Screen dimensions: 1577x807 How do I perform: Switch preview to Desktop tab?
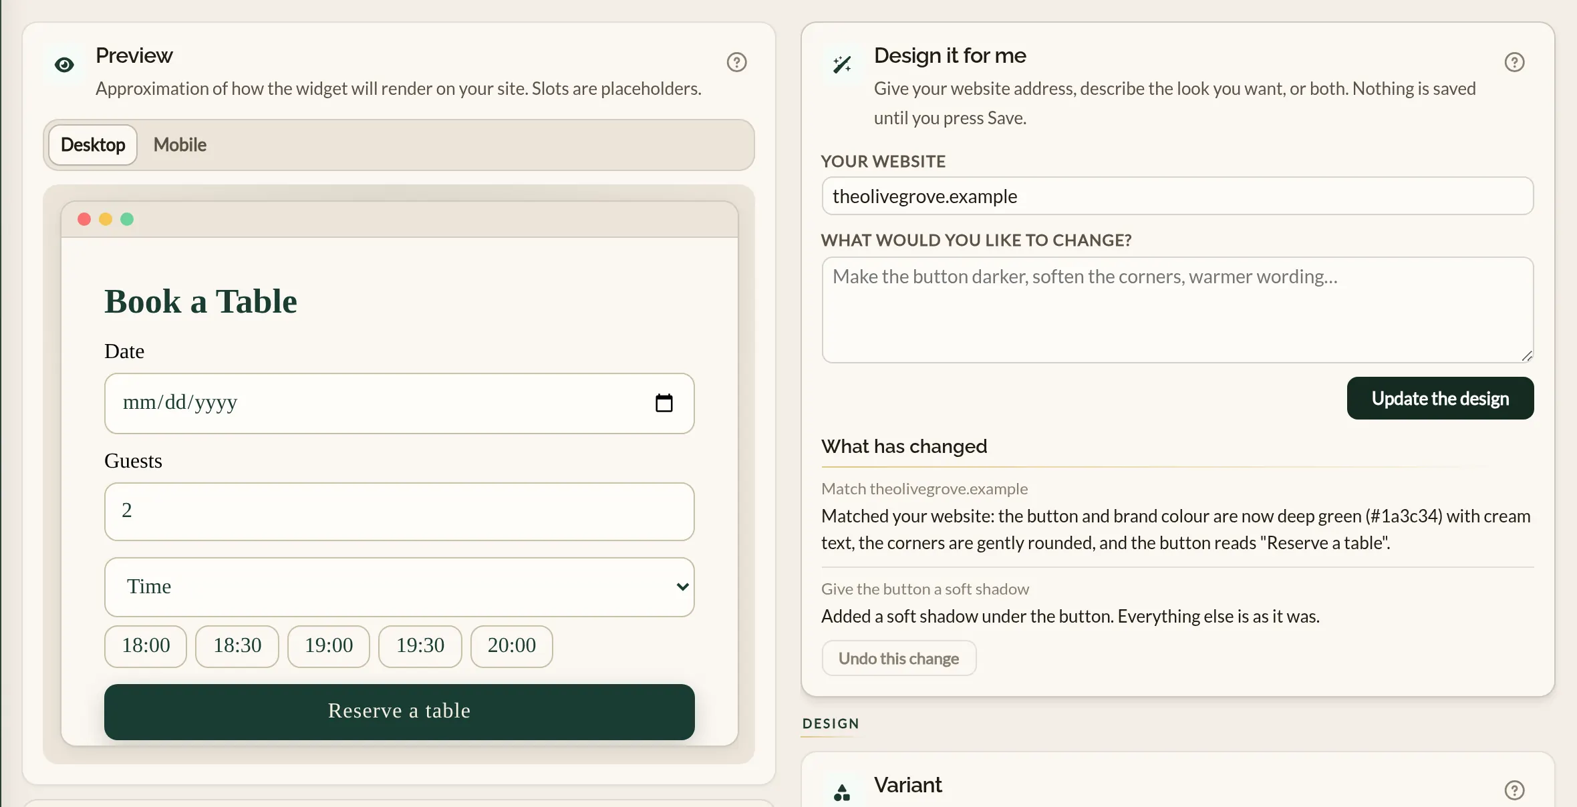93,145
